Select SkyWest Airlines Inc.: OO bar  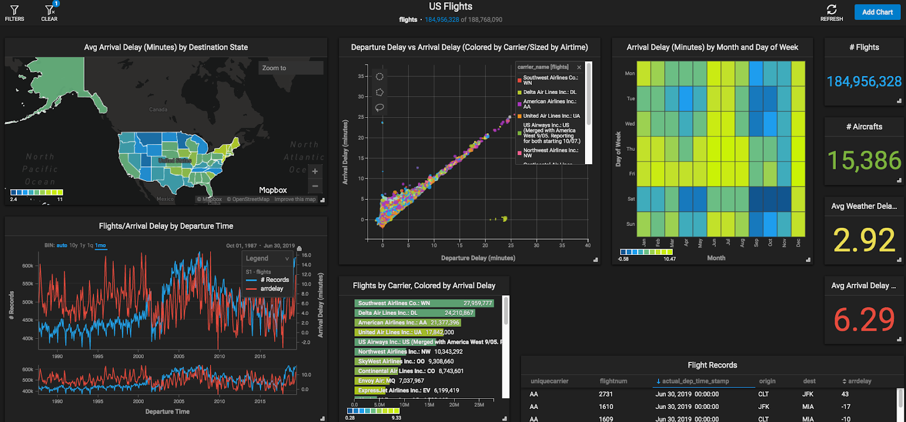(x=378, y=361)
